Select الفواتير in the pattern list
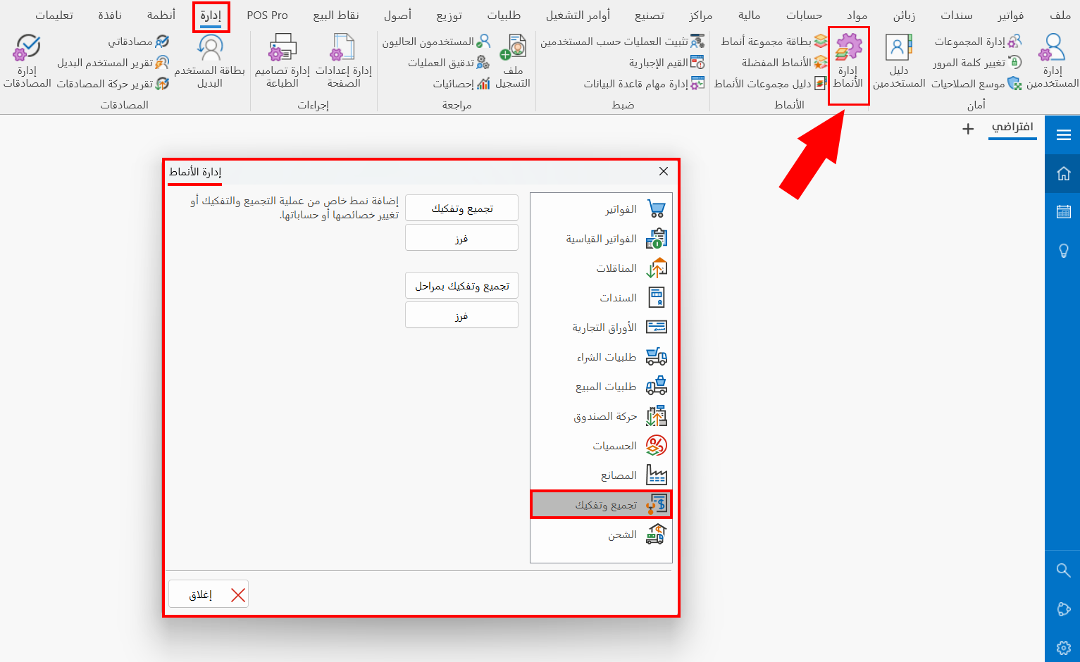The height and width of the screenshot is (662, 1080). tap(601, 209)
